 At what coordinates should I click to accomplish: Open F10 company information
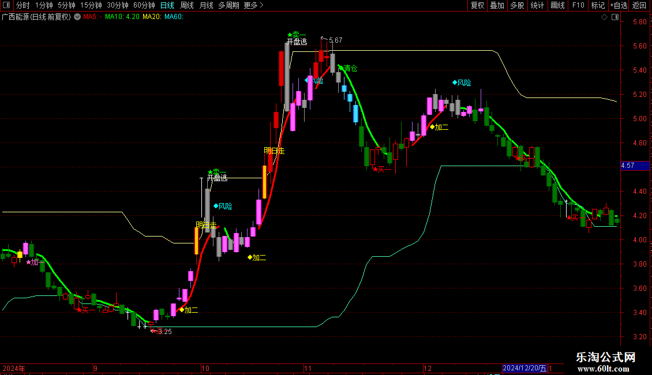coord(578,5)
